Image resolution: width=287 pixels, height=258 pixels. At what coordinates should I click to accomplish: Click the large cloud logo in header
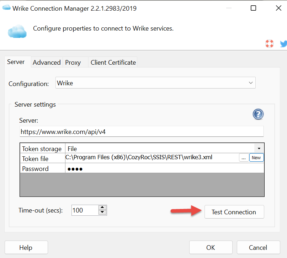click(x=17, y=31)
